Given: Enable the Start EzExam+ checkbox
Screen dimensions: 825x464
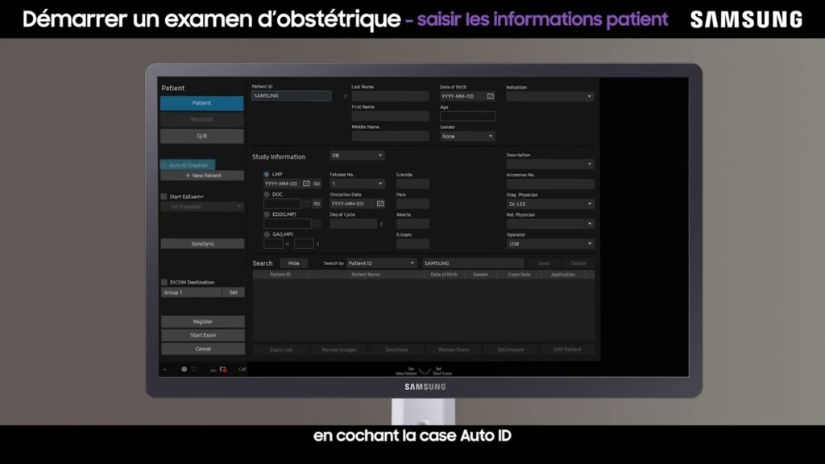Looking at the screenshot, I should click(164, 197).
